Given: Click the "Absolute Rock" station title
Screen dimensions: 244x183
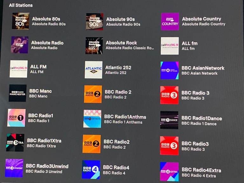Looking at the screenshot, I should point(121,43).
